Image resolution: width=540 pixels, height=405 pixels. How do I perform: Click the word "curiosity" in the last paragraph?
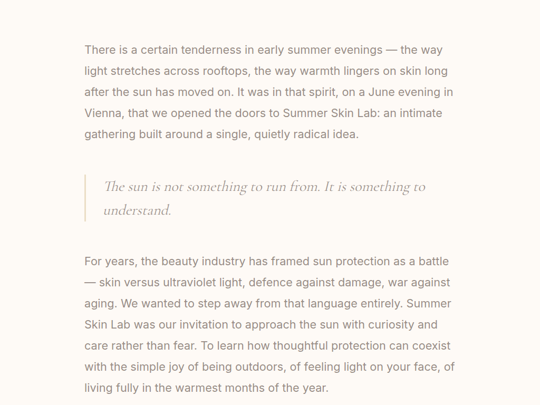[381, 325]
